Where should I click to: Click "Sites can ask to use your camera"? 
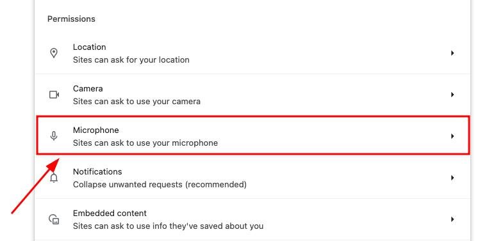[x=137, y=102]
